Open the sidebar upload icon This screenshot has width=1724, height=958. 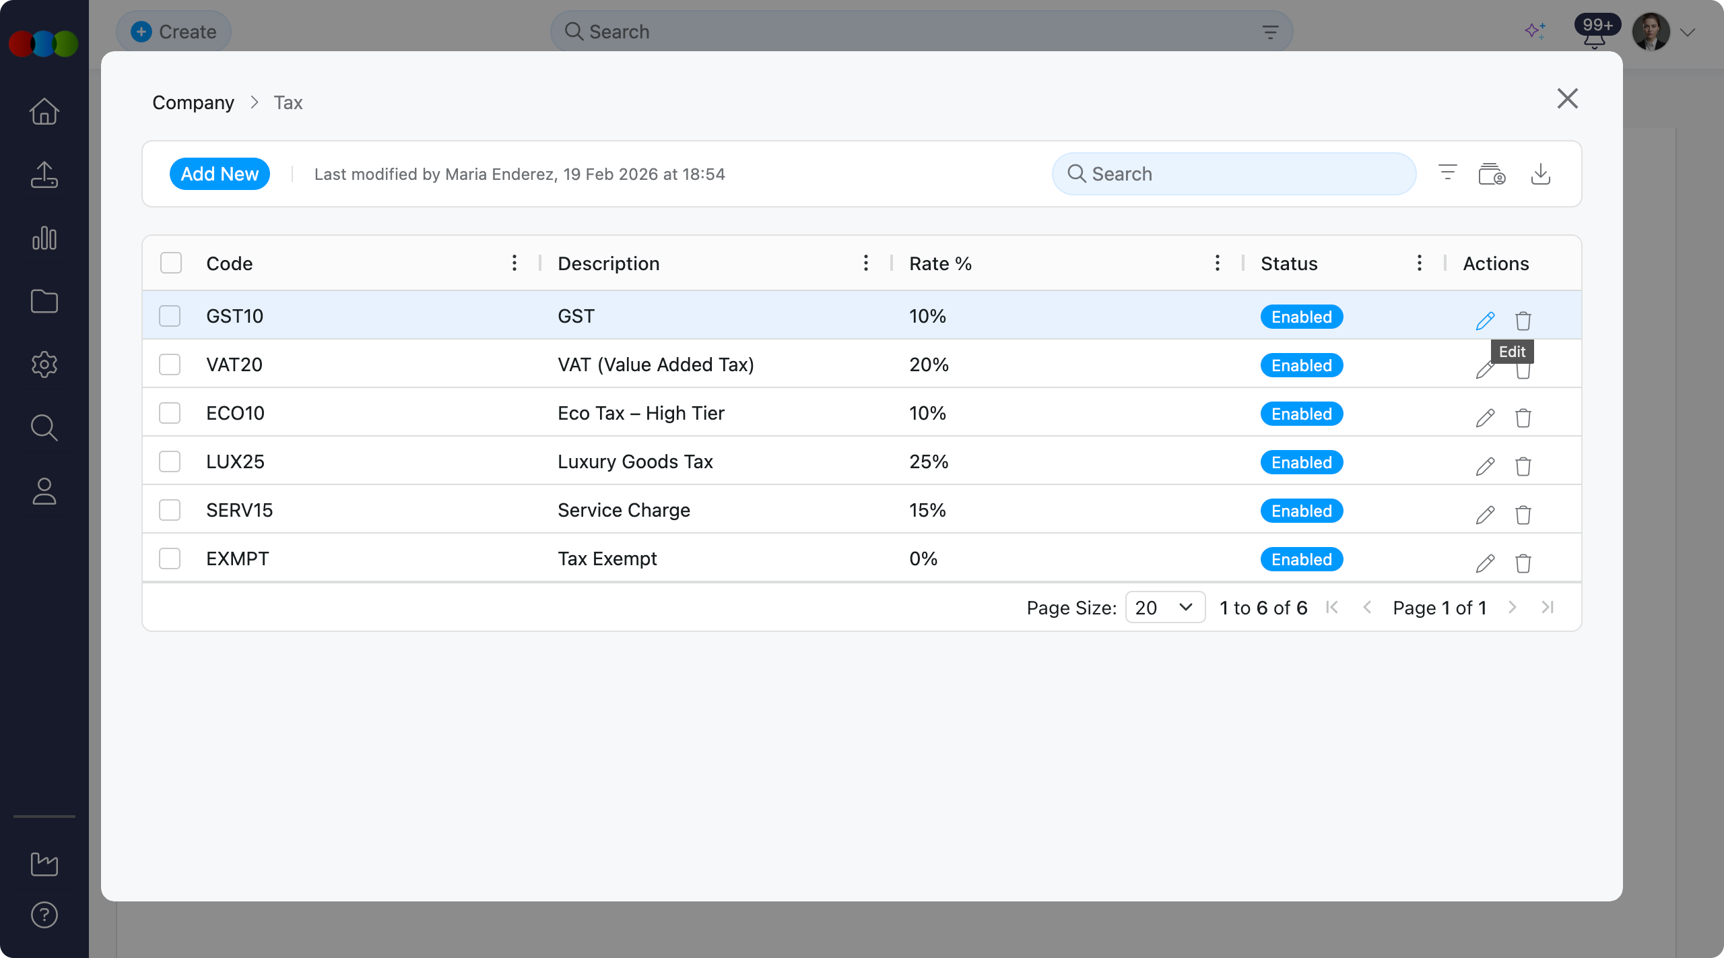[44, 175]
